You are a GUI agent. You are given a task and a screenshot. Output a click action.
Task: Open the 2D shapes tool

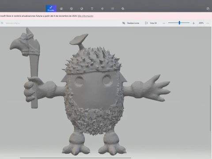click(61, 9)
